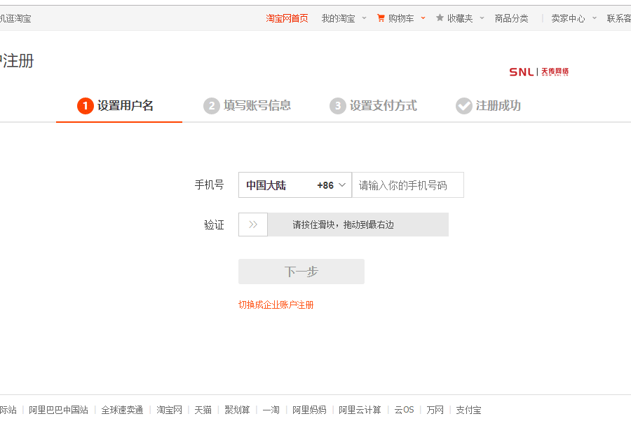The width and height of the screenshot is (631, 421).
Task: Click the 注册成功 checkmark icon
Action: [x=463, y=106]
